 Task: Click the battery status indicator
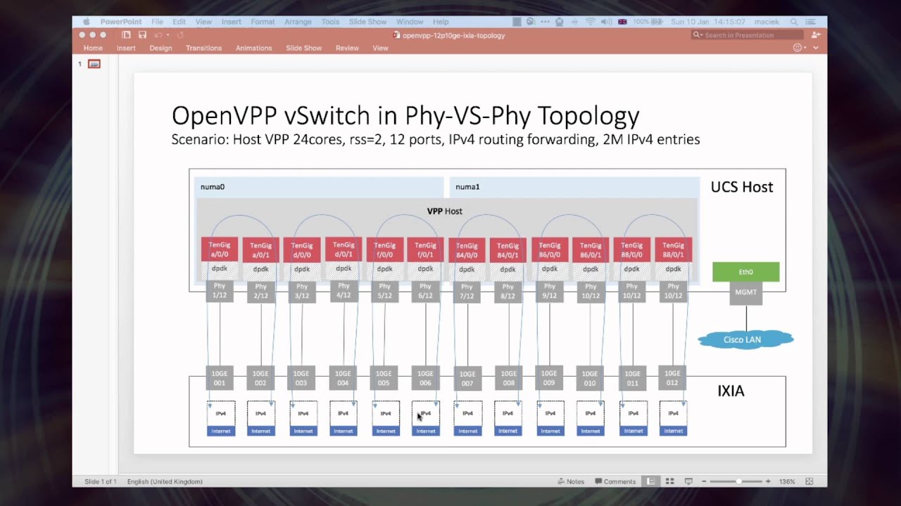[650, 22]
